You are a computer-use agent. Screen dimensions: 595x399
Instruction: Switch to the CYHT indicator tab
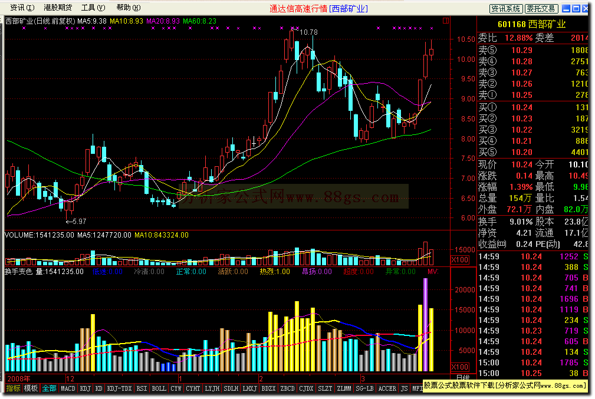pos(193,388)
